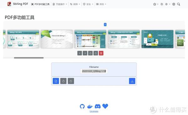188x115 pixels.
Task: Click the red delete page trash icon
Action: click(101, 53)
